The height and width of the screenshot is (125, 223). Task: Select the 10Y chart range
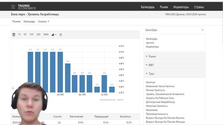(x=31, y=34)
